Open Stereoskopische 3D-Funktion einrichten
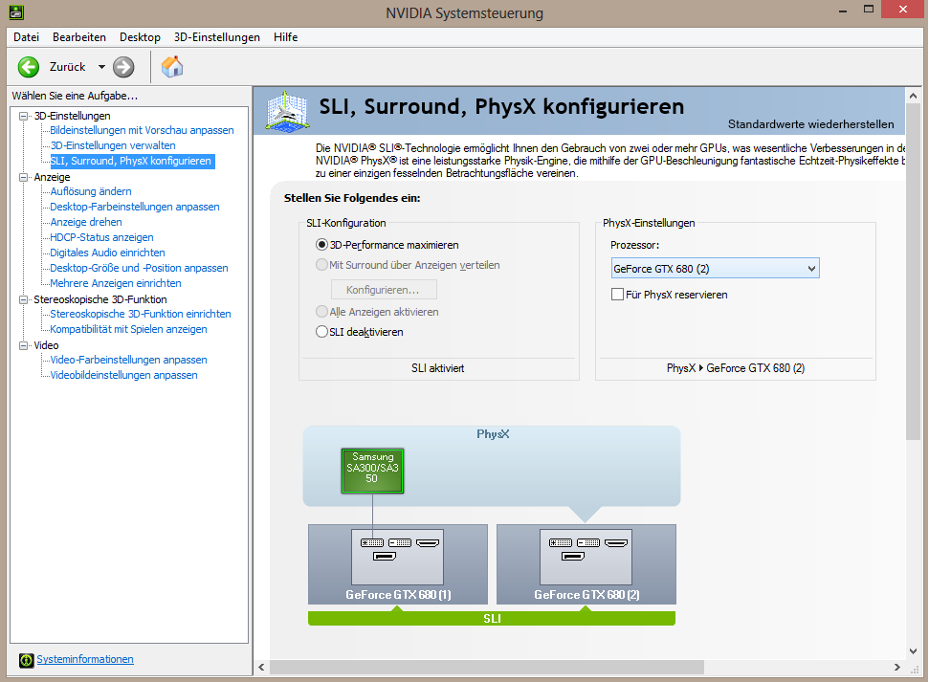 click(x=141, y=314)
